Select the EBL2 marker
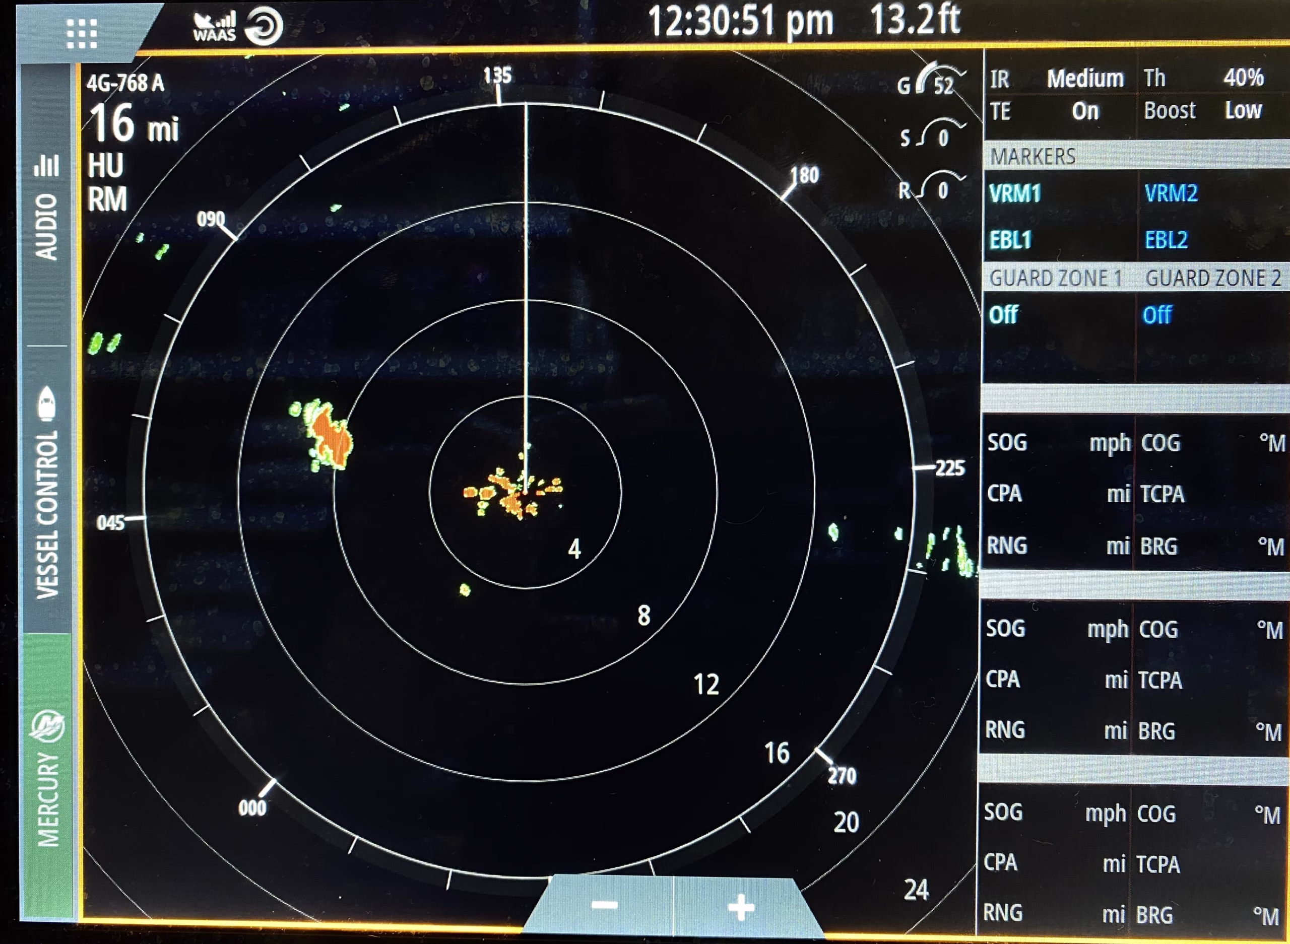Viewport: 1290px width, 944px height. click(x=1166, y=239)
